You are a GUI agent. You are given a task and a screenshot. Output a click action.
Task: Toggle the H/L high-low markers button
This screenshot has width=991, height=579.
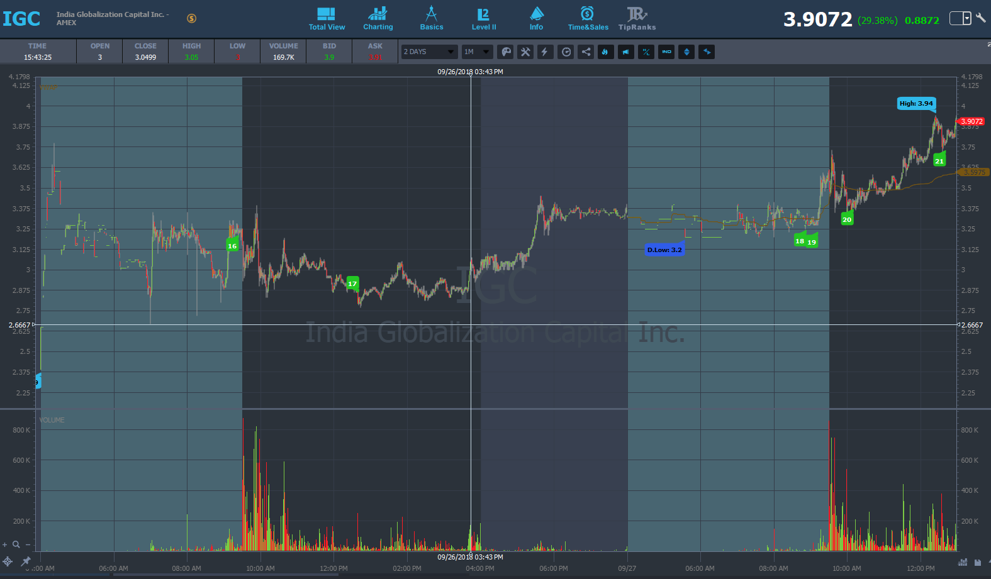click(646, 52)
